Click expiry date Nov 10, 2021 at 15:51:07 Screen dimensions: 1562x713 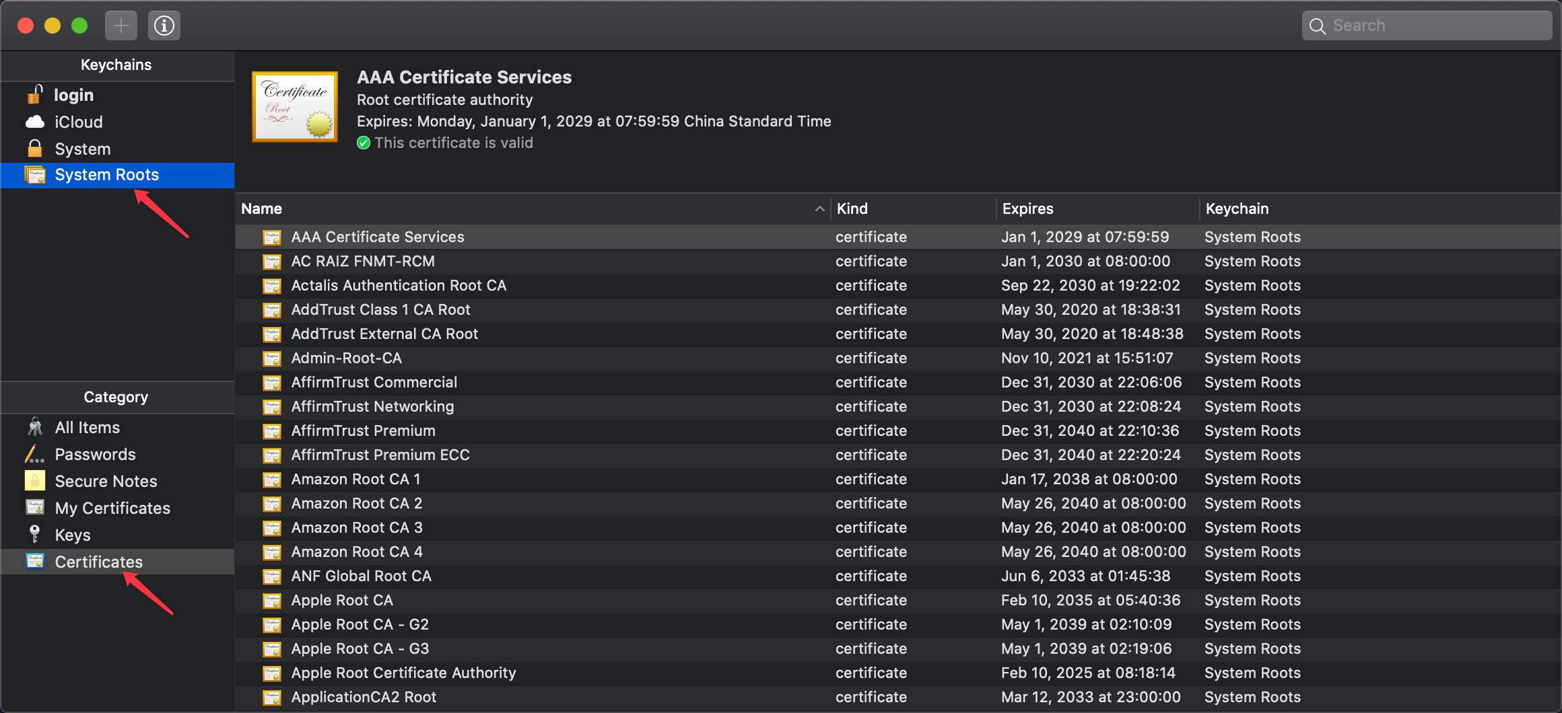[1087, 358]
